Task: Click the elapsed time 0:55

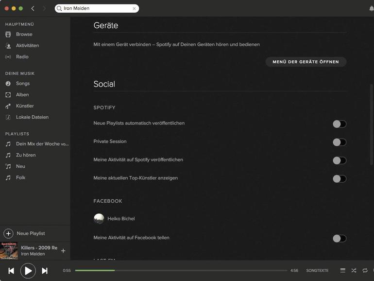Action: 67,270
